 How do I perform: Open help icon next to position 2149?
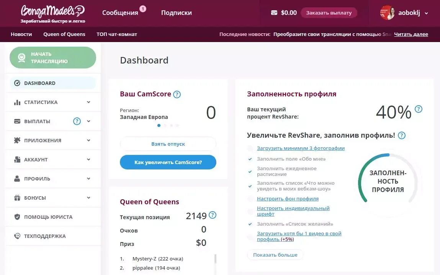click(213, 215)
